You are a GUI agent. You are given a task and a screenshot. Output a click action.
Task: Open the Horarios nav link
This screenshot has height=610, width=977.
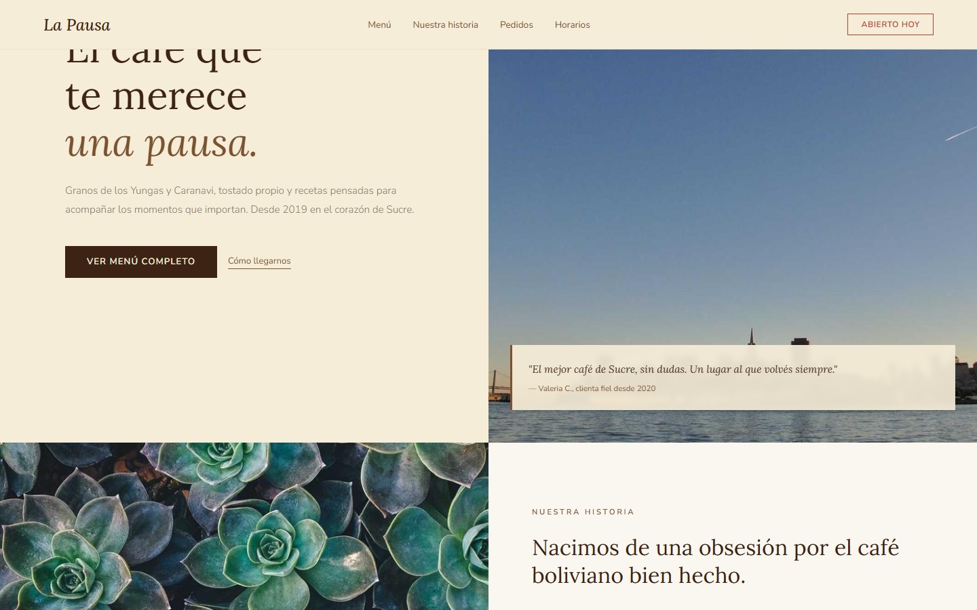point(572,24)
